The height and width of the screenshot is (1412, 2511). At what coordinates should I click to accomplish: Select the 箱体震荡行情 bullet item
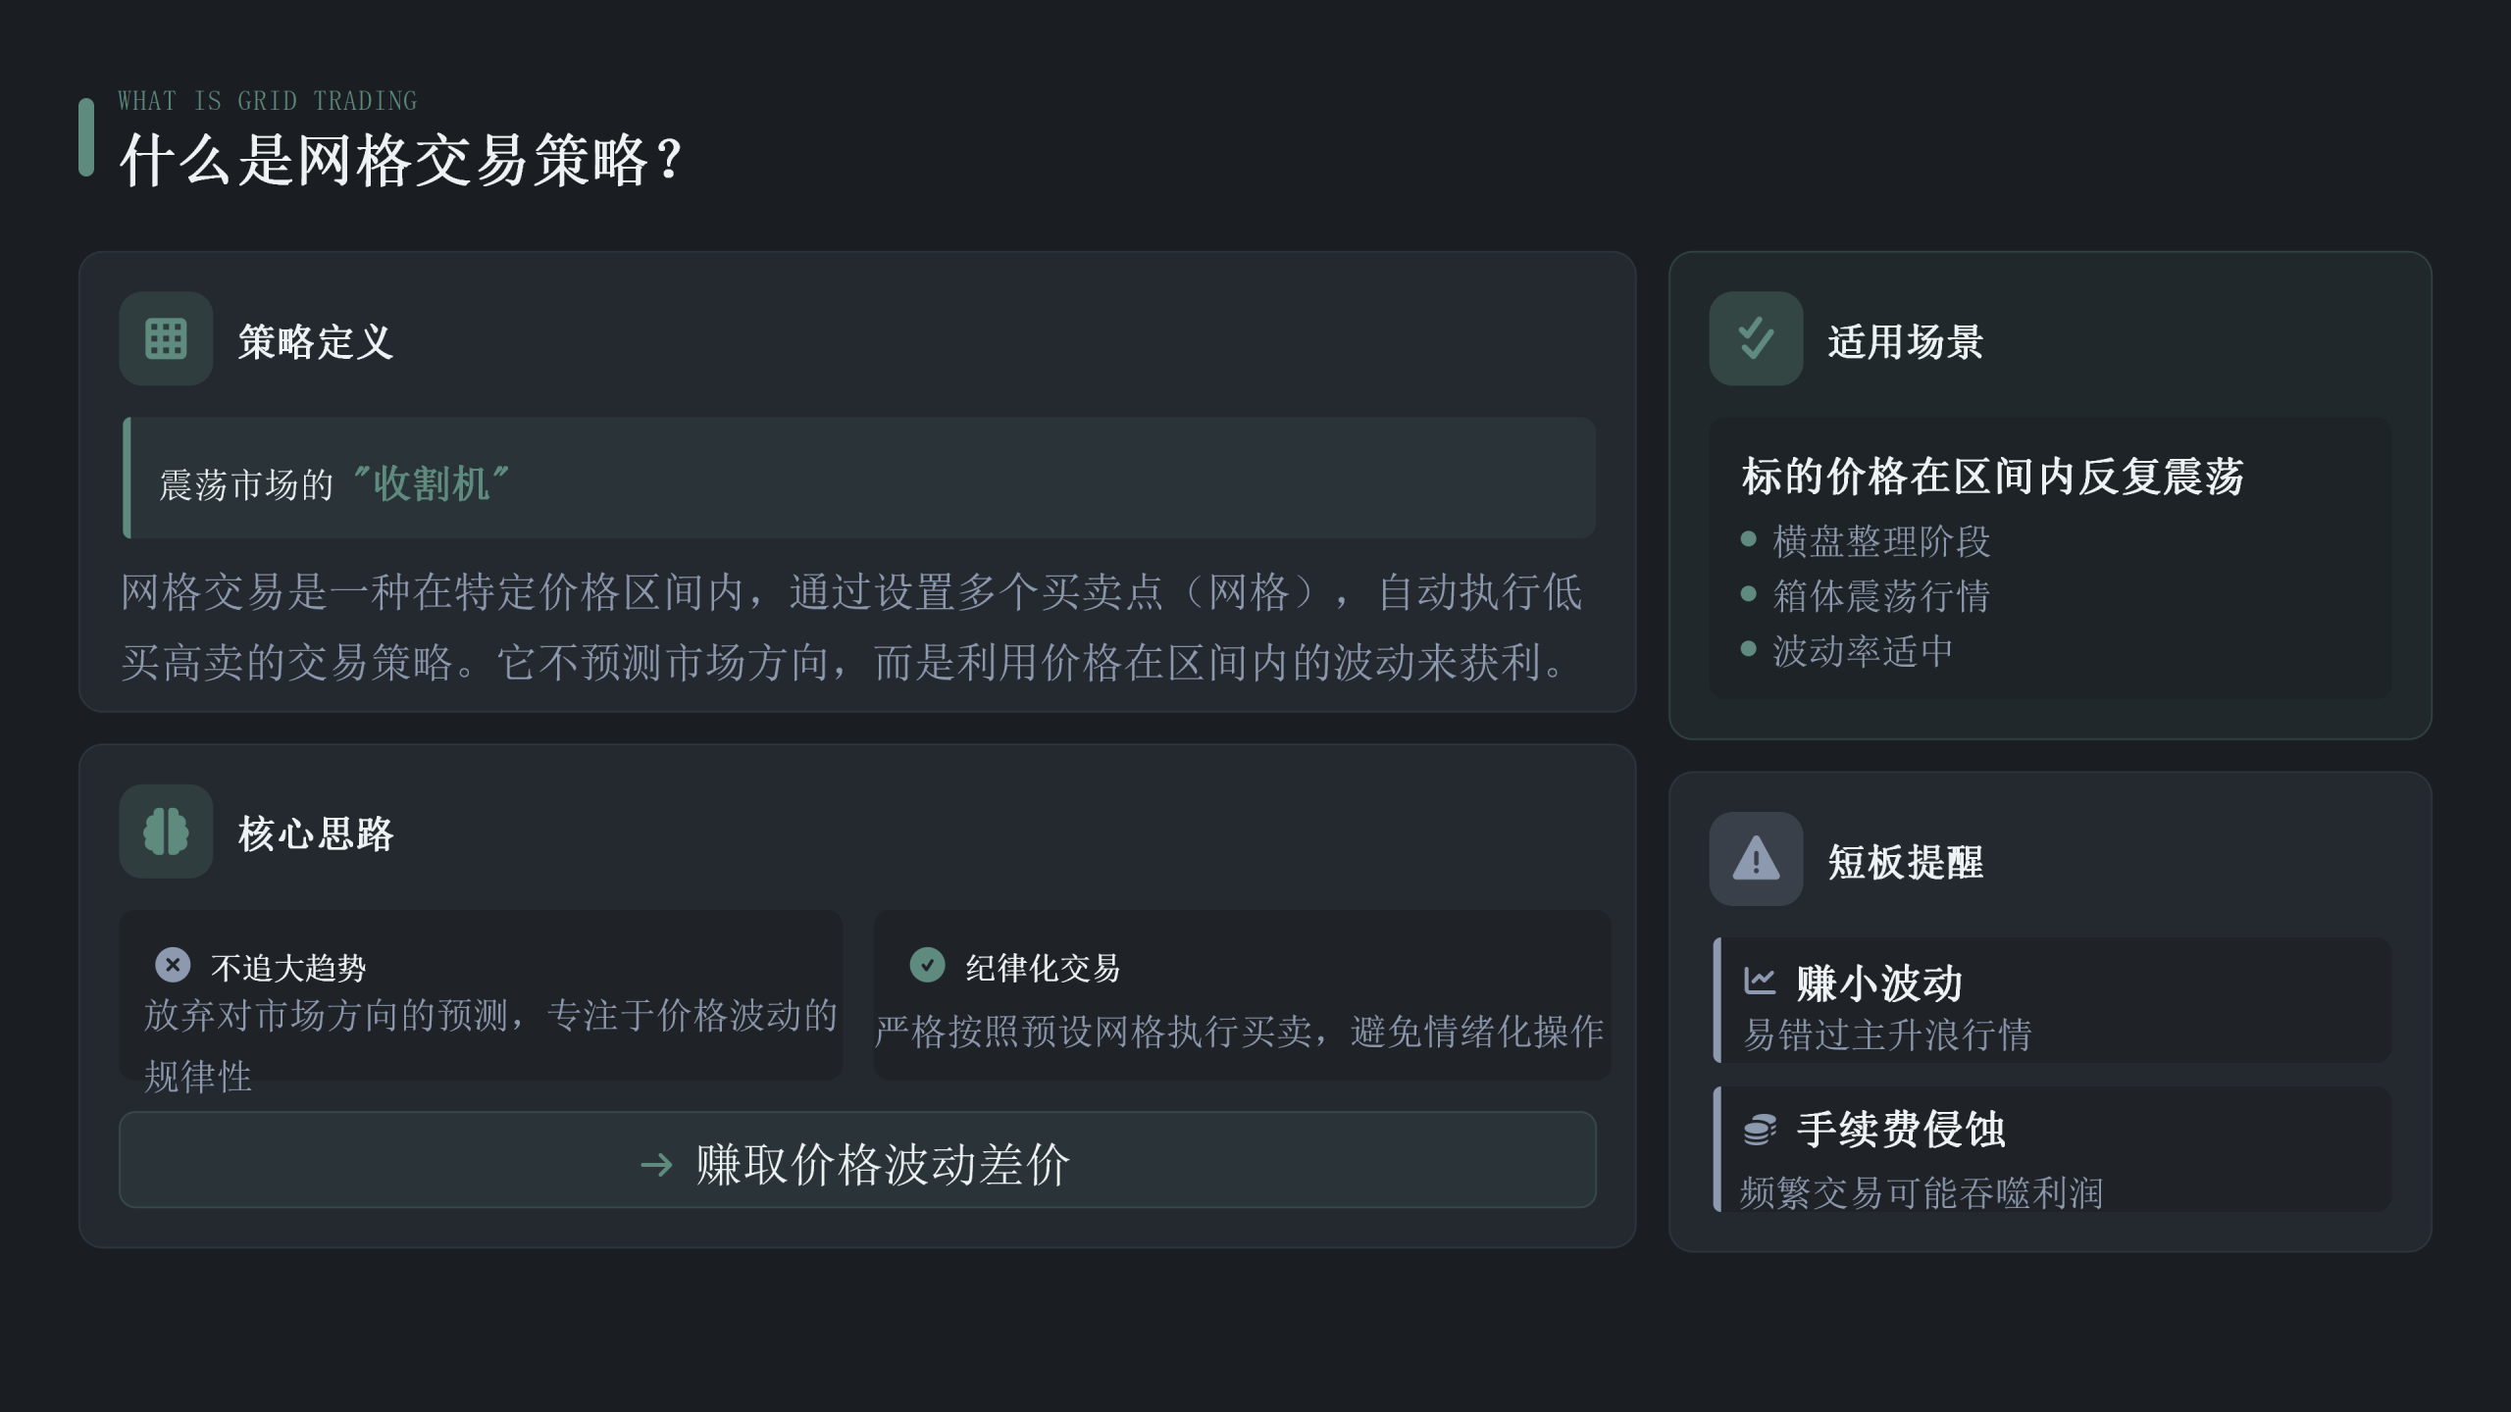click(1880, 595)
